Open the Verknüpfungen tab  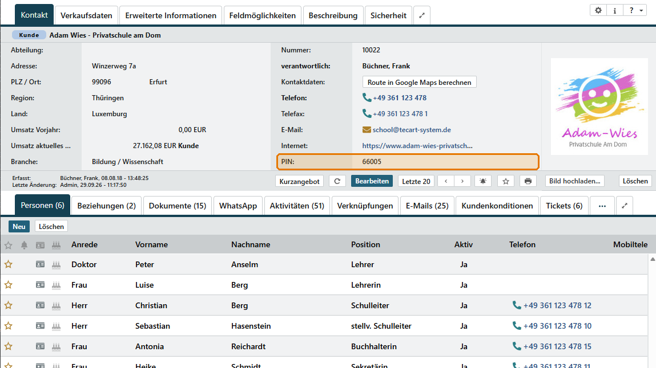click(x=365, y=206)
